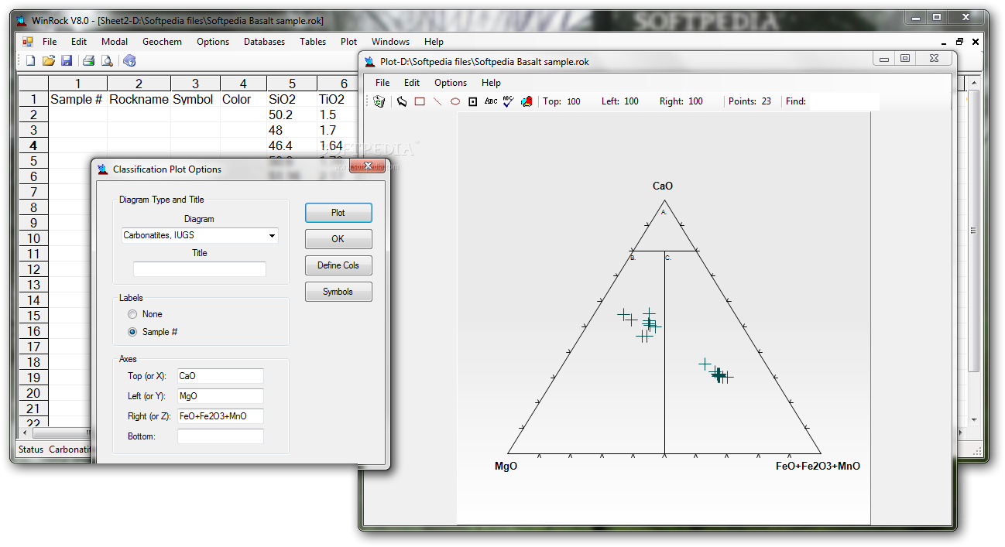Open the Databases menu
Screen dimensions: 1005x547
(264, 42)
